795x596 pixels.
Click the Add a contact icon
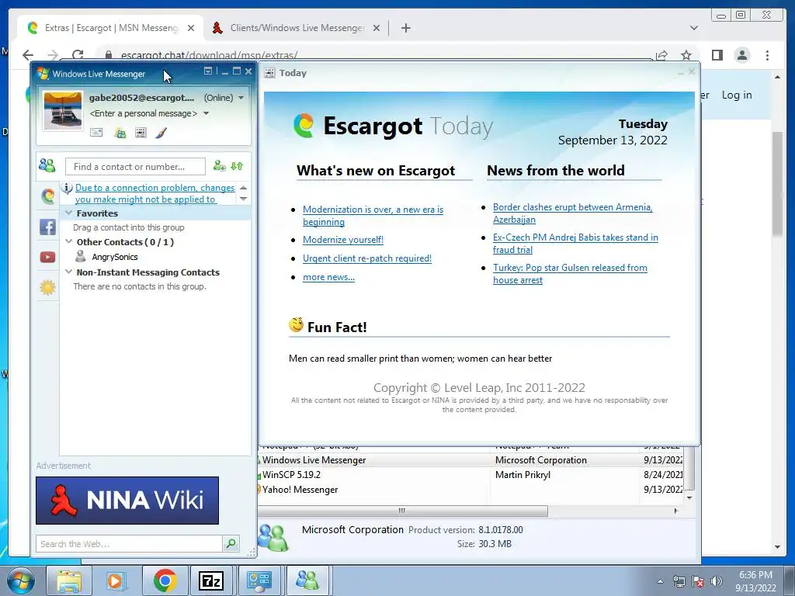pos(220,166)
